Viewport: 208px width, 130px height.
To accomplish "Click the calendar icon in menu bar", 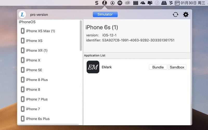I will tap(177, 3).
